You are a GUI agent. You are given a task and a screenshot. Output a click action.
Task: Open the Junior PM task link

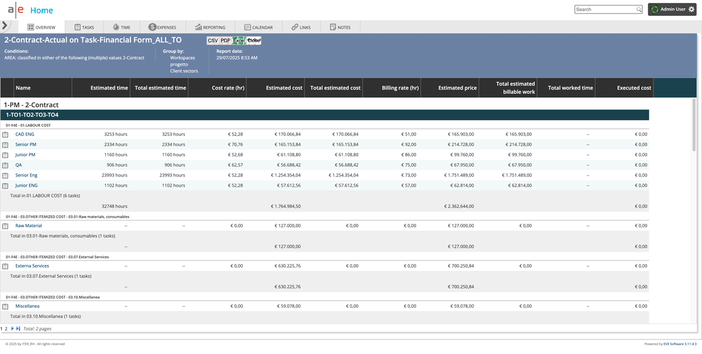25,154
